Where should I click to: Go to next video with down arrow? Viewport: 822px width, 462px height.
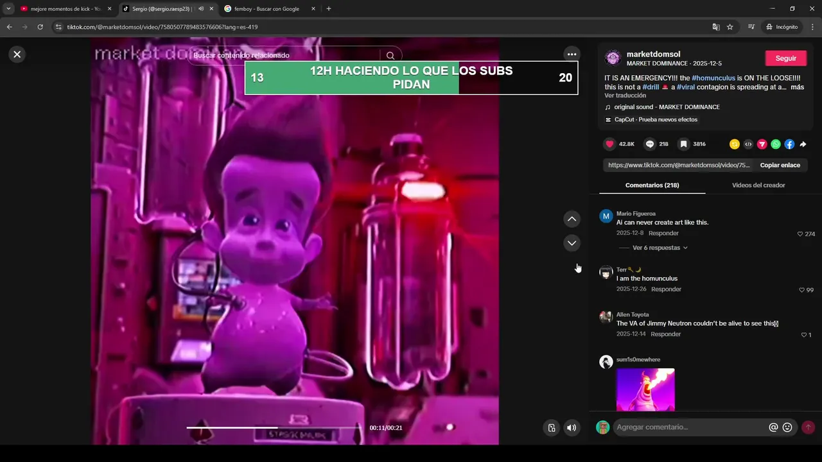click(x=572, y=243)
